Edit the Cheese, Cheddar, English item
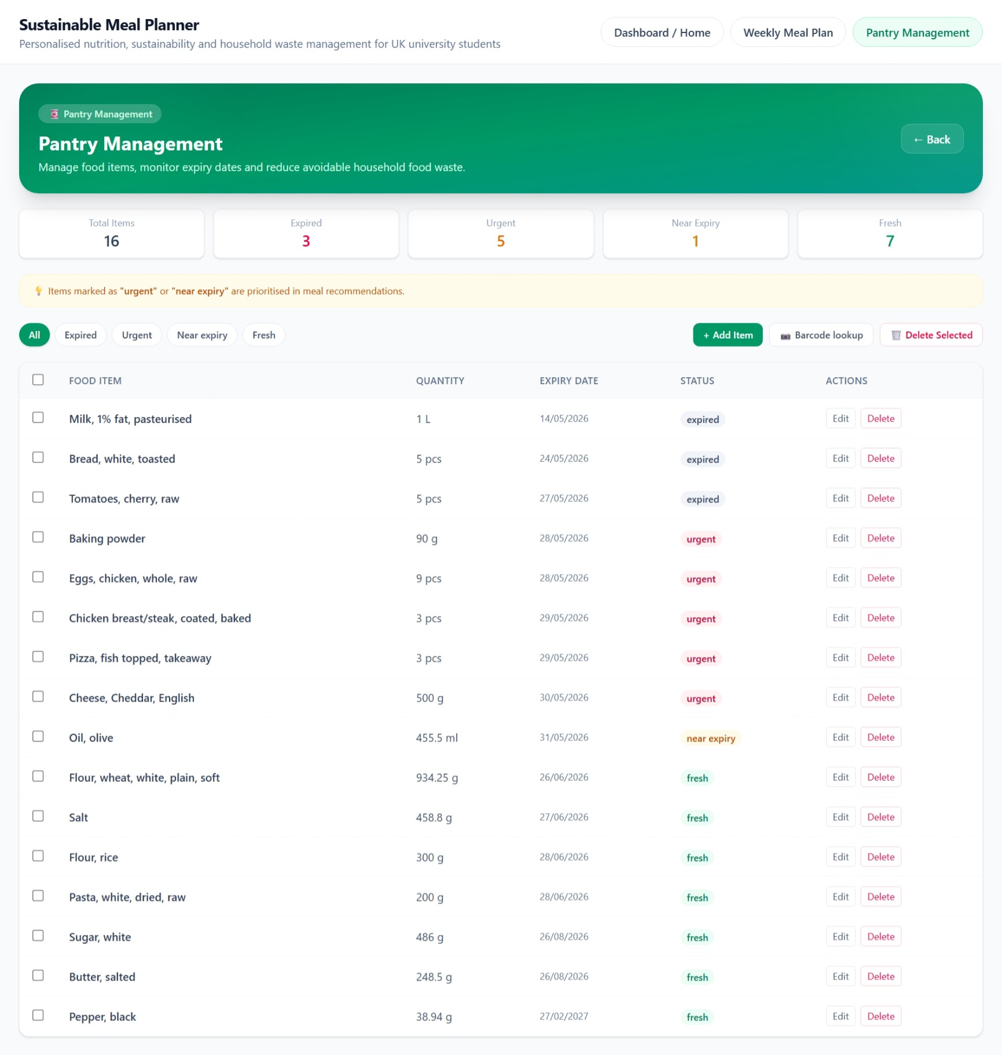The image size is (1002, 1055). tap(840, 698)
